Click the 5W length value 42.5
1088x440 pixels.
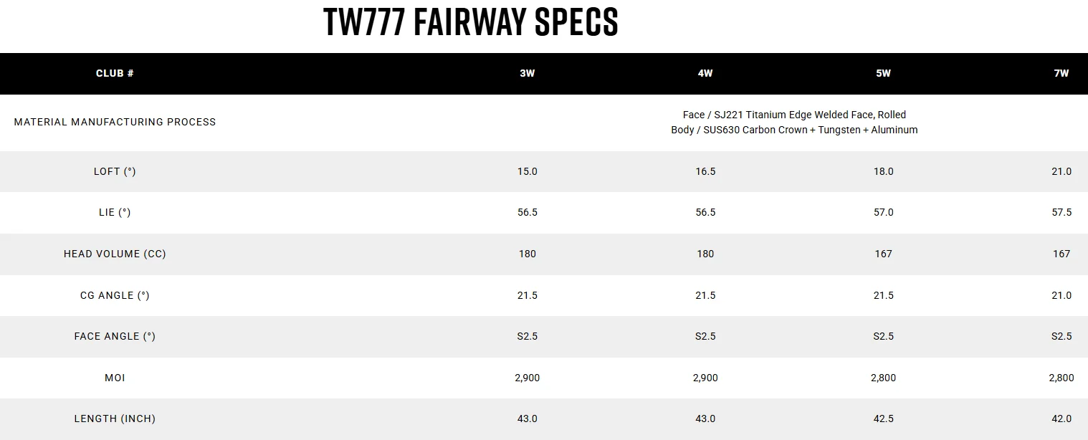884,419
